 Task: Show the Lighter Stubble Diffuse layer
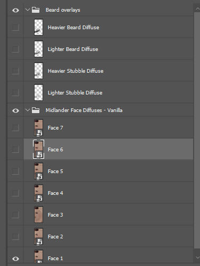pos(15,92)
